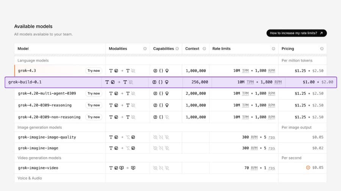
Task: Click the Voice & Audio section label
Action: pyautogui.click(x=30, y=178)
